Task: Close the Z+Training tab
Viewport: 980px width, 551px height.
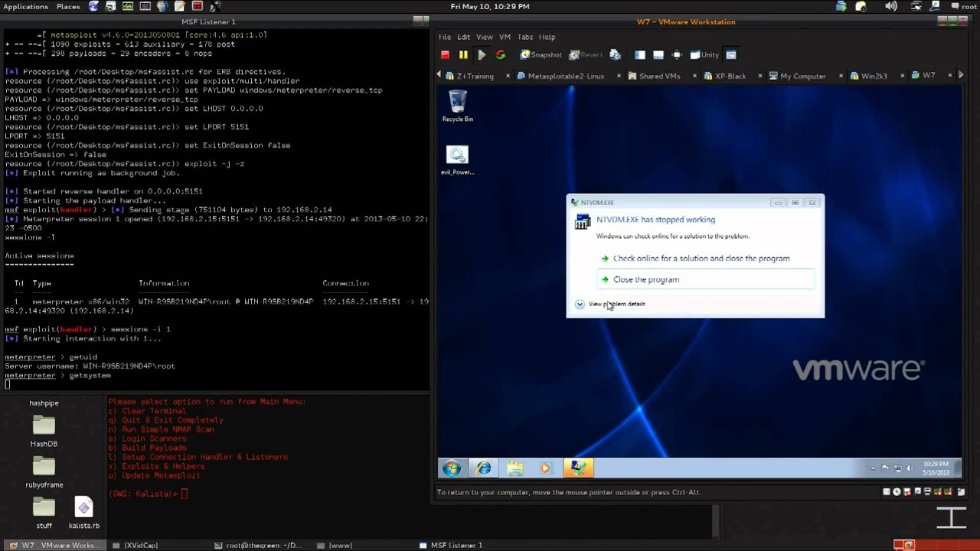Action: (x=508, y=76)
